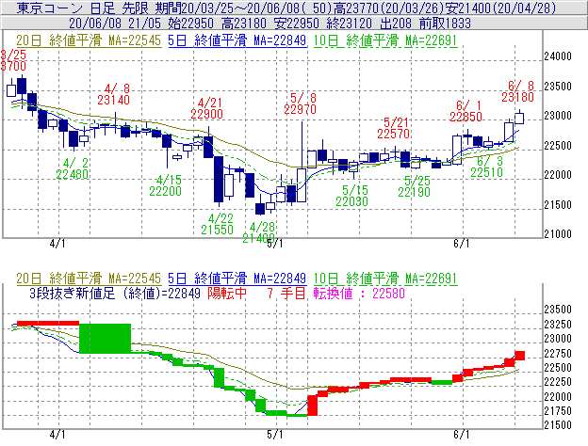Click the red bar at top-left of lower chart
The height and width of the screenshot is (446, 588).
coord(48,323)
